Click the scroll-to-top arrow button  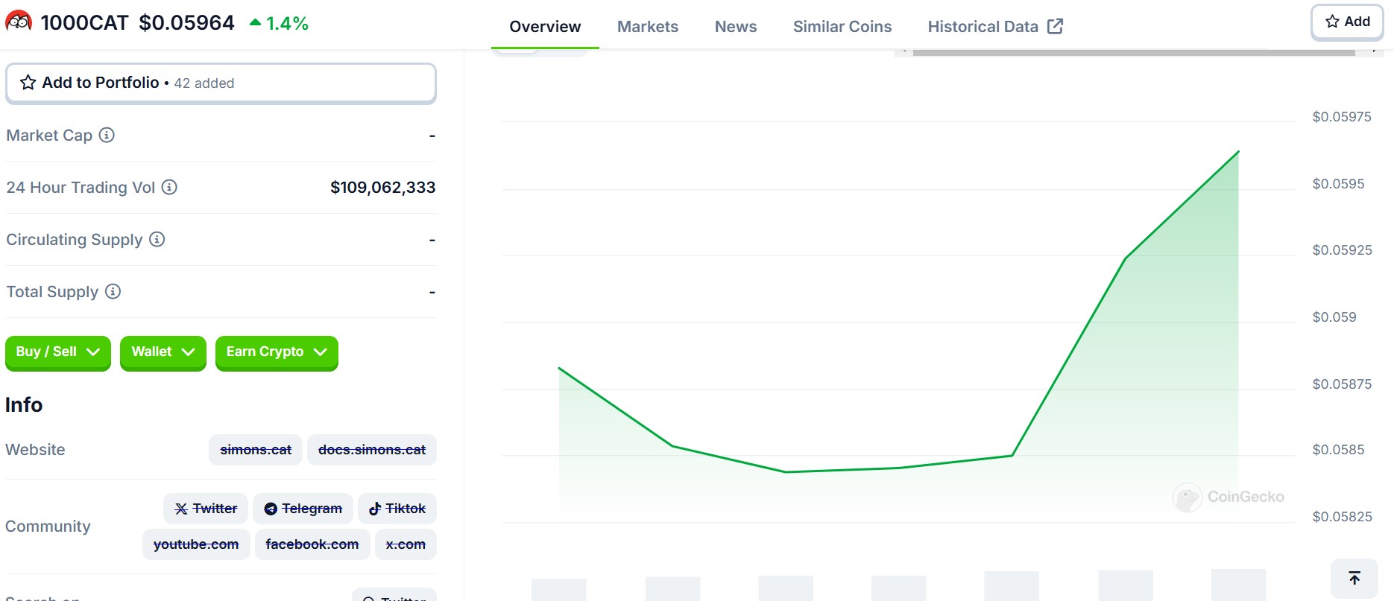[x=1354, y=578]
